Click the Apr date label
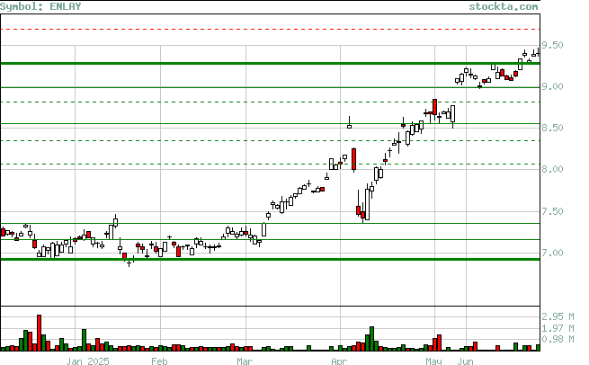 [339, 361]
